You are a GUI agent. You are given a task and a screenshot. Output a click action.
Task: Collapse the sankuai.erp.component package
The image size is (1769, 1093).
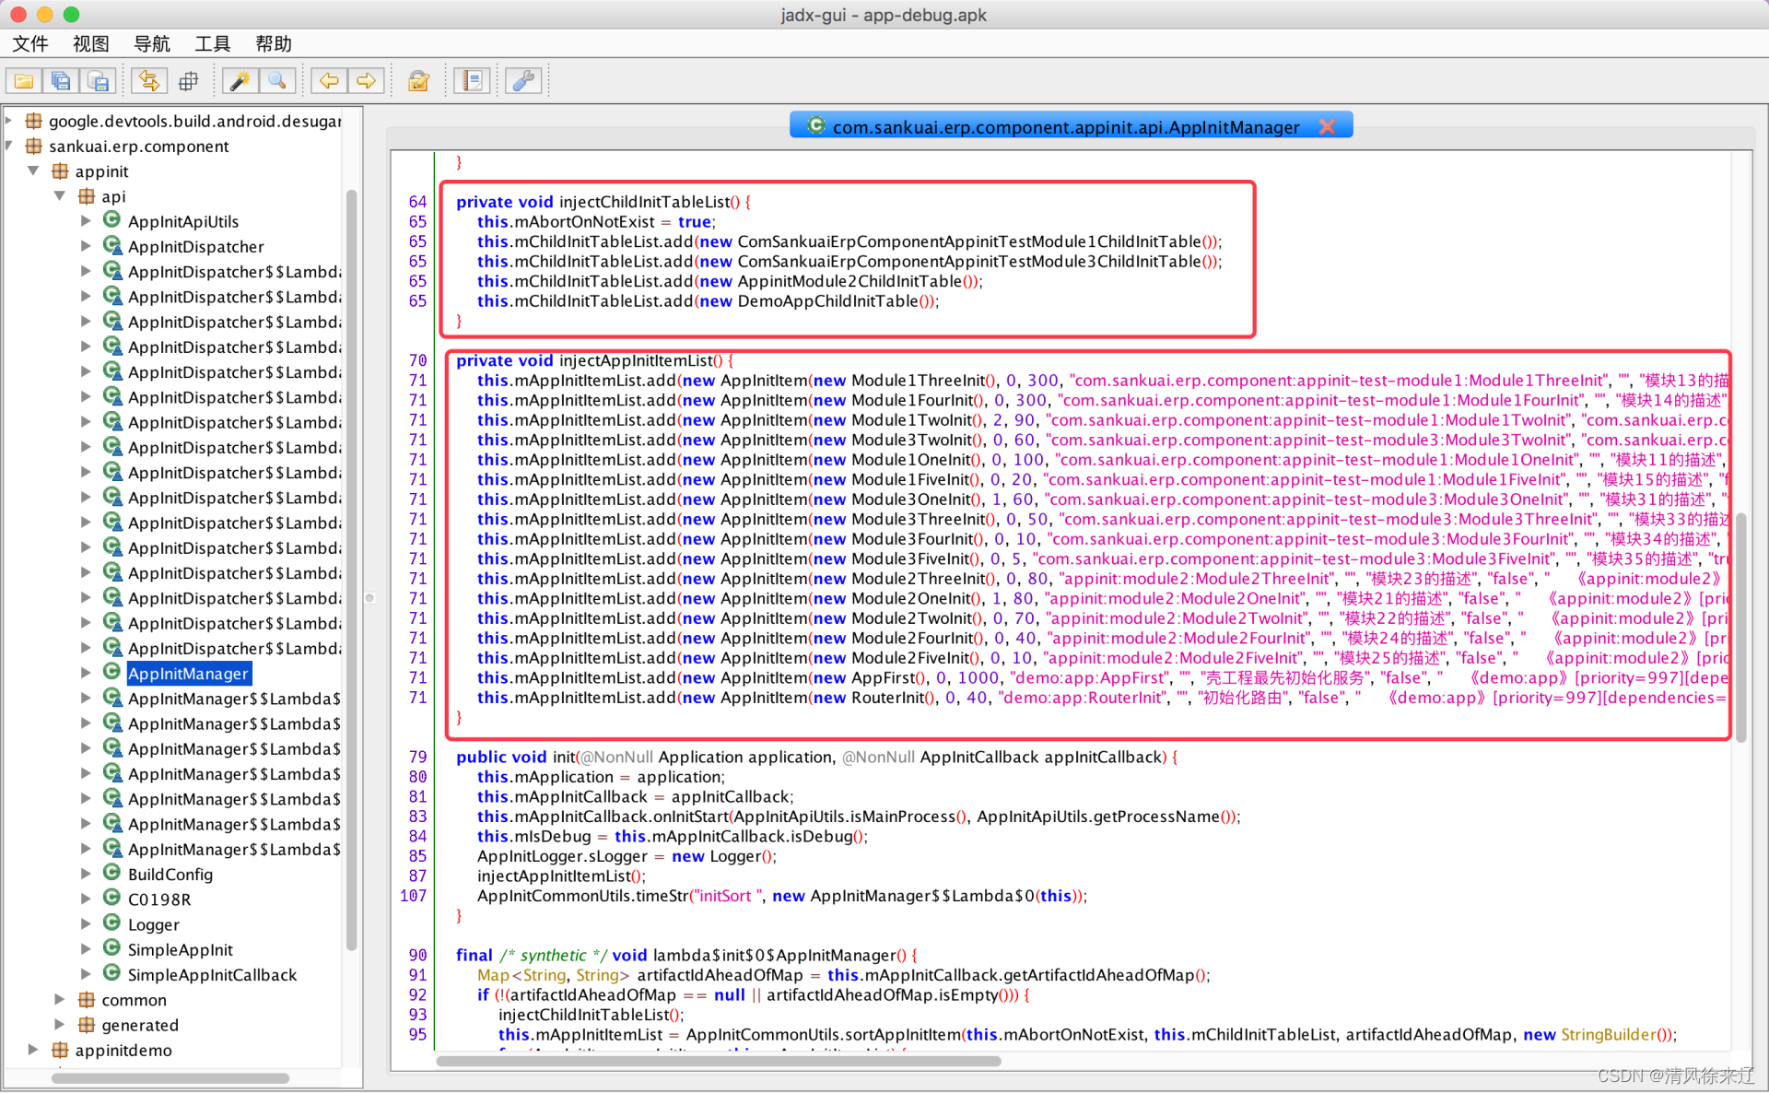point(8,146)
